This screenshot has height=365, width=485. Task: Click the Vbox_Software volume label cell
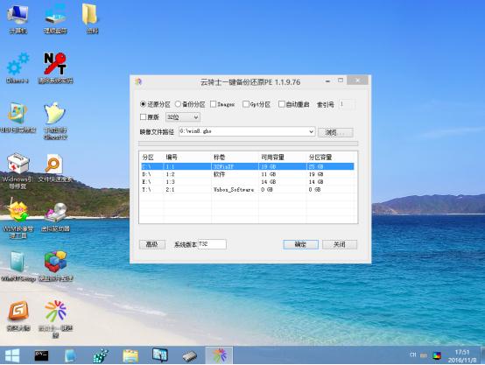tap(234, 190)
